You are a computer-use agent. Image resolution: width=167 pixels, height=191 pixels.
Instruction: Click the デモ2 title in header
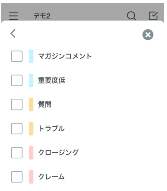tap(42, 16)
